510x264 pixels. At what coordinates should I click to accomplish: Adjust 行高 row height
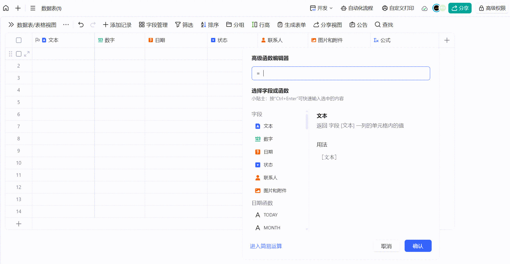261,25
